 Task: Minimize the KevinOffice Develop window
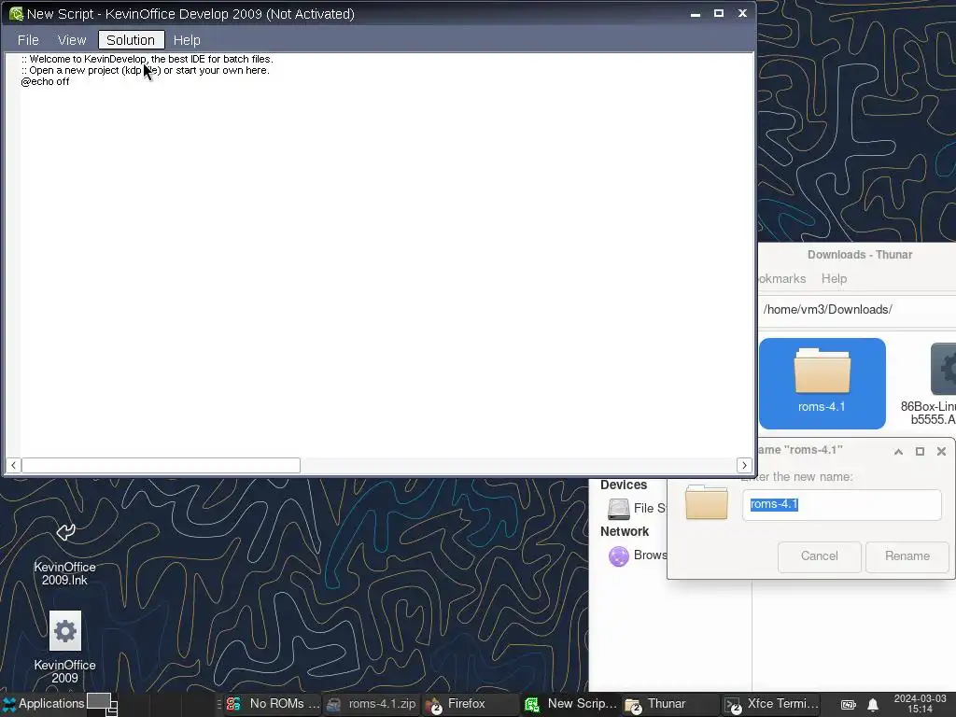(695, 13)
